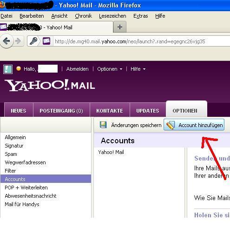Image resolution: width=230 pixels, height=228 pixels.
Task: Select Allgemein in options list
Action: click(15, 137)
